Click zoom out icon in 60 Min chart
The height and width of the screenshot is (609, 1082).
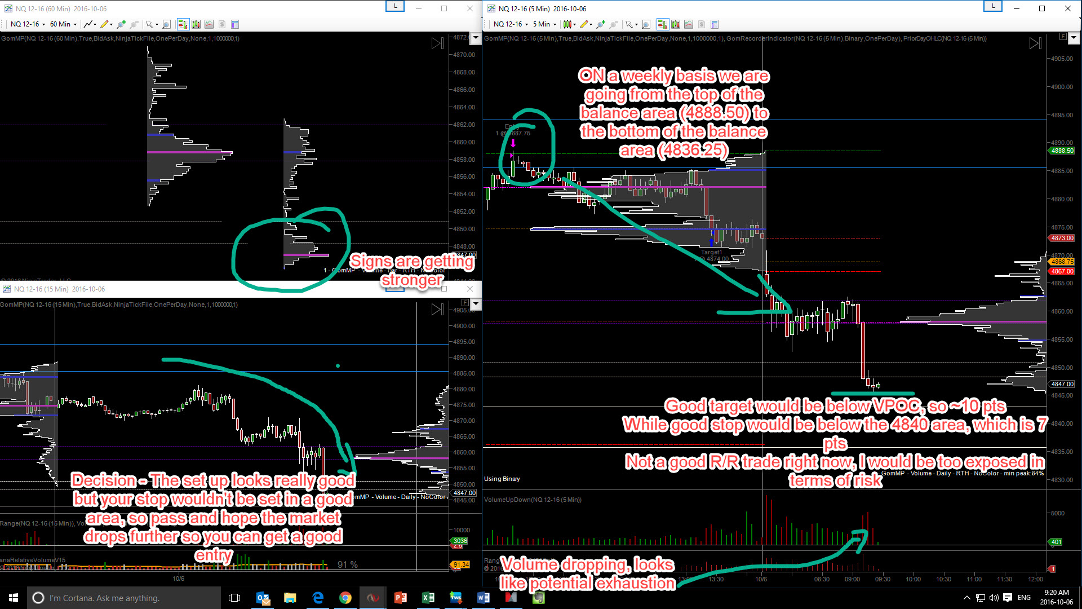point(134,24)
